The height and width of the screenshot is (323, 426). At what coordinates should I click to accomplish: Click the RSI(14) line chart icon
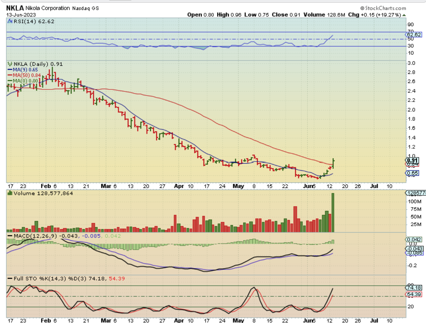[10, 21]
